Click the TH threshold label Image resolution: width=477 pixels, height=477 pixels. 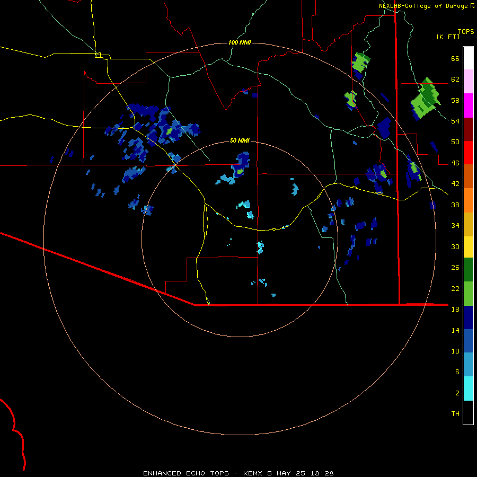[455, 414]
